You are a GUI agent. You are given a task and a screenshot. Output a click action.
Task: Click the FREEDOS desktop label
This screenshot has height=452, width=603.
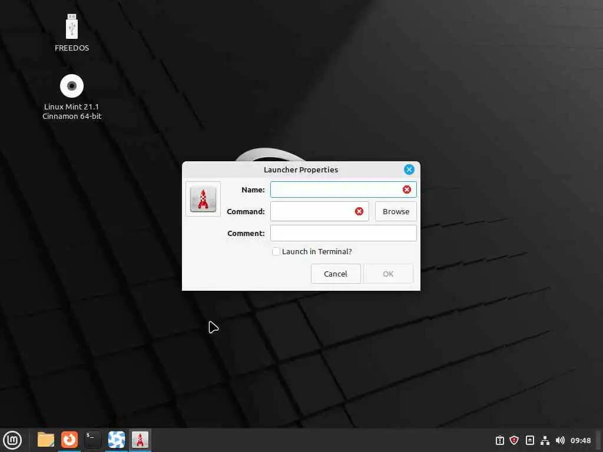tap(72, 48)
